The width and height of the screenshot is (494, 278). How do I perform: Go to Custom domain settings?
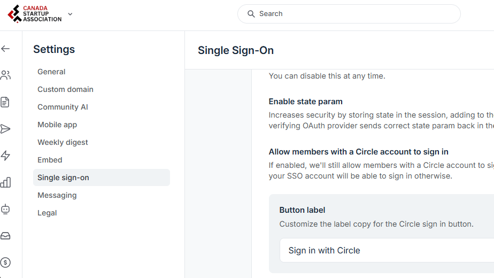pyautogui.click(x=65, y=89)
